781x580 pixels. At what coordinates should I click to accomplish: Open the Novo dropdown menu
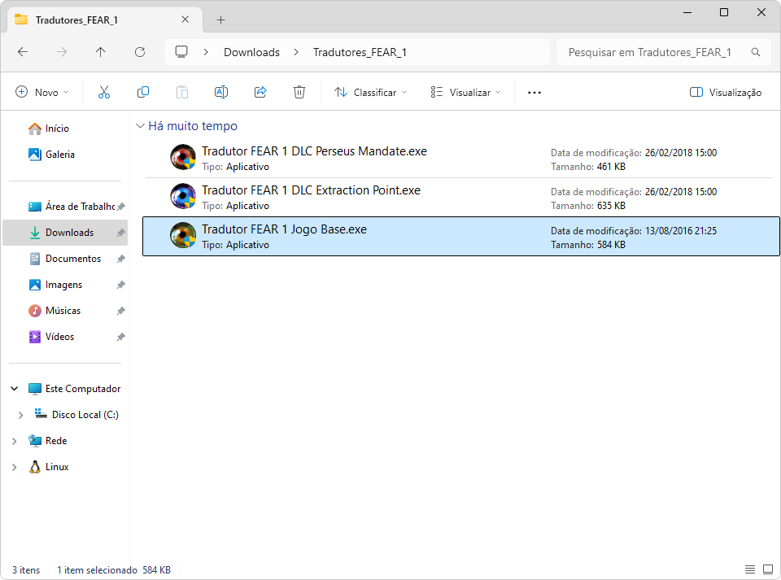point(42,93)
